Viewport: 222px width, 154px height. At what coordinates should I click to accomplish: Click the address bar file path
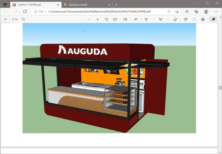(x=99, y=12)
